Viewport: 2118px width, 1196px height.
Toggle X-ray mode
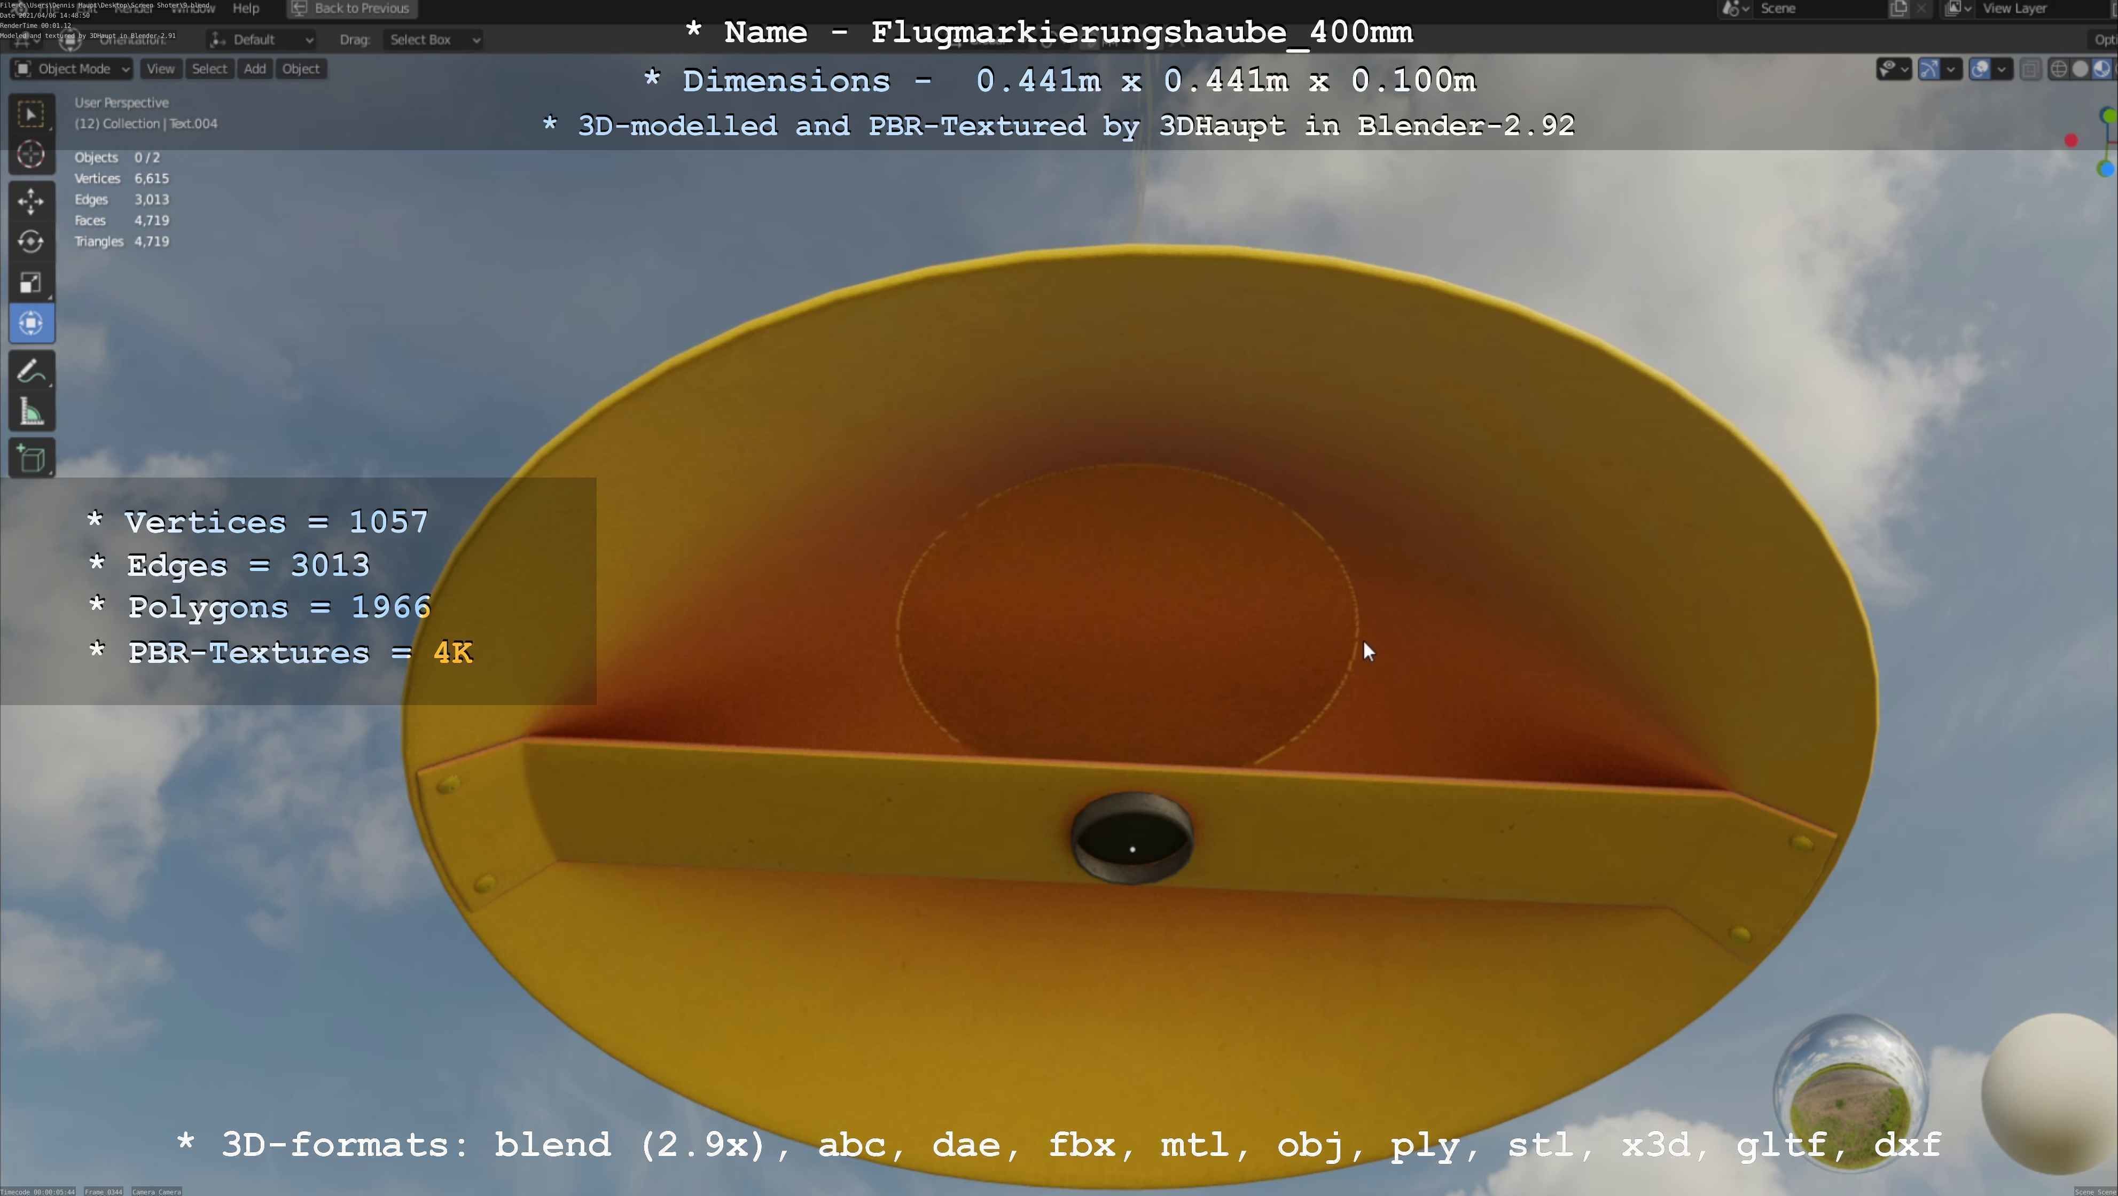(2030, 69)
